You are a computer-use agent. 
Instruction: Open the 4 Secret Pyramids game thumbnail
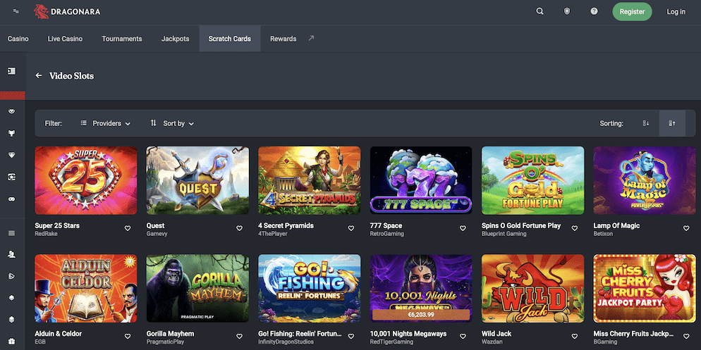309,180
